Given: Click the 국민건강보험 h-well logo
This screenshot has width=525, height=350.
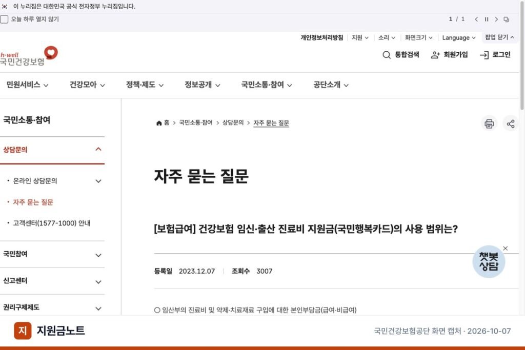Looking at the screenshot, I should click(x=29, y=56).
